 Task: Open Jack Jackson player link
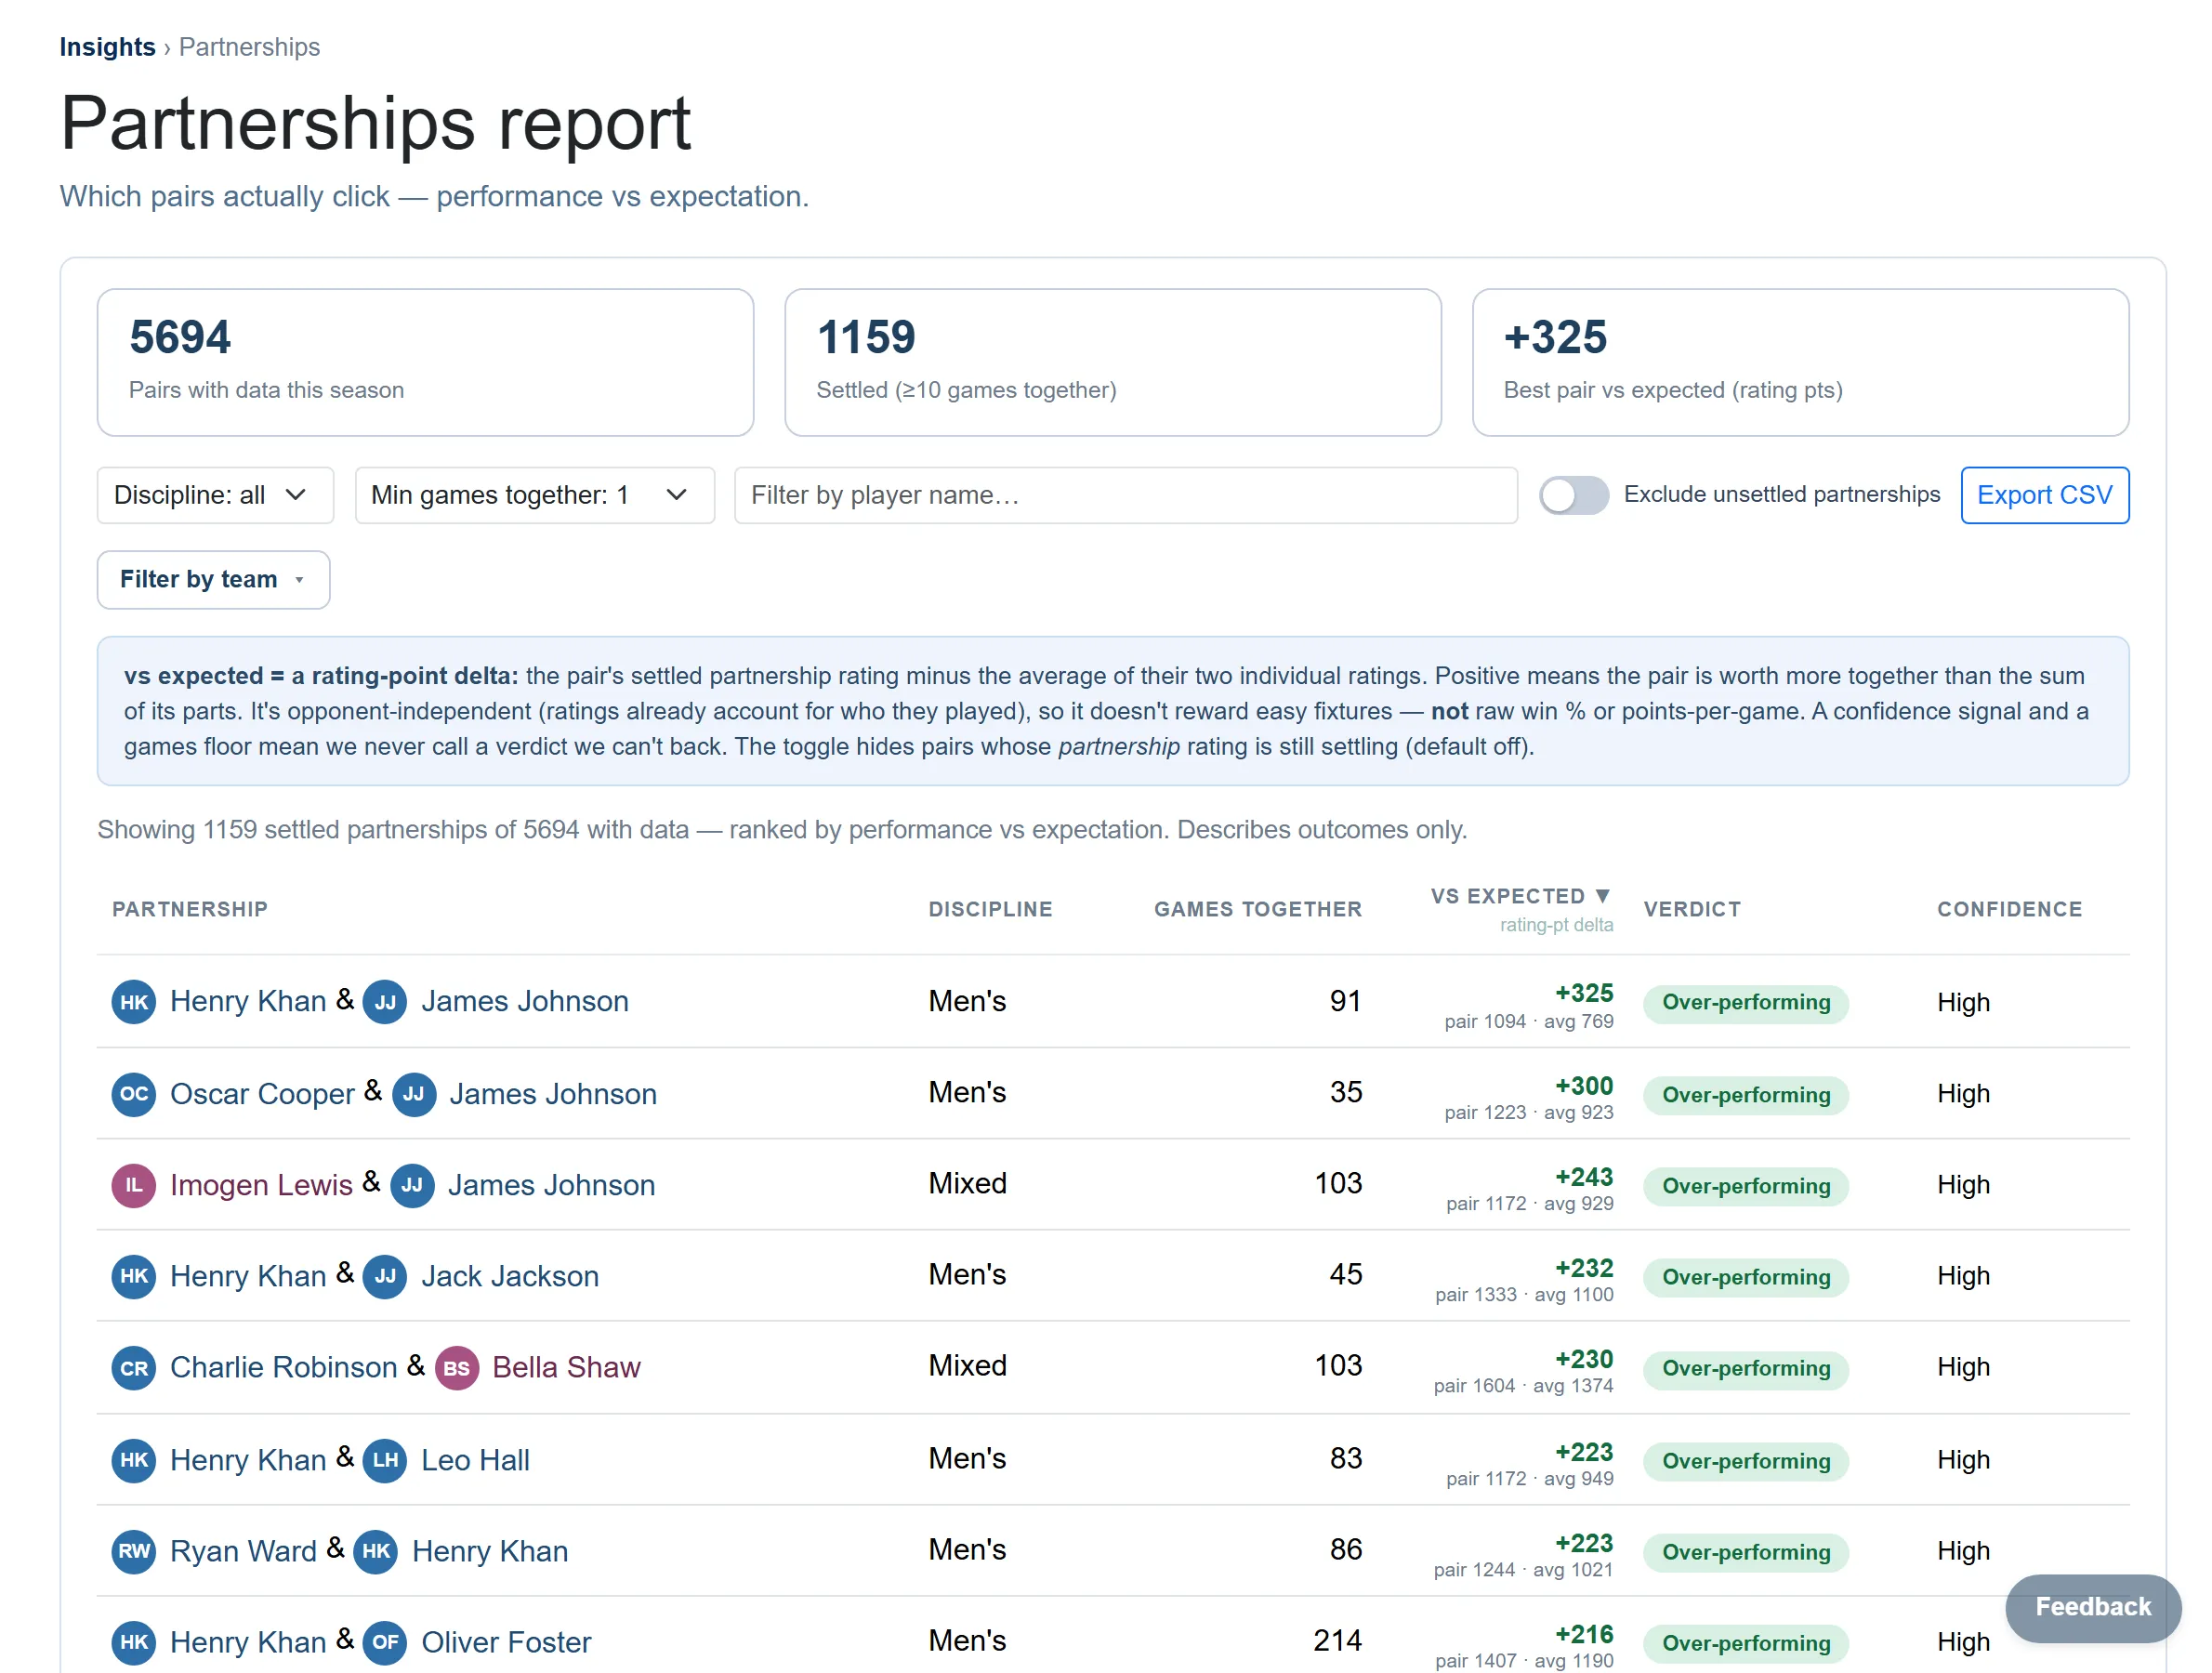(x=510, y=1276)
